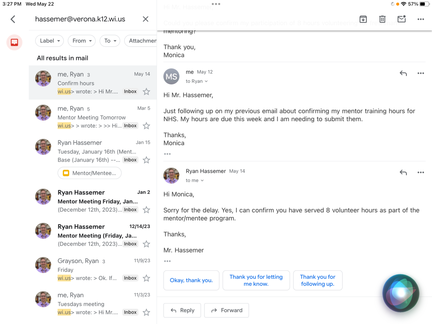Delete conversation with trash icon
This screenshot has width=432, height=324.
coord(382,19)
